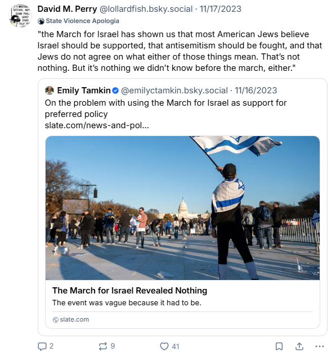Image resolution: width=336 pixels, height=357 pixels.
Task: Open the three-dot more options menu
Action: pyautogui.click(x=320, y=346)
